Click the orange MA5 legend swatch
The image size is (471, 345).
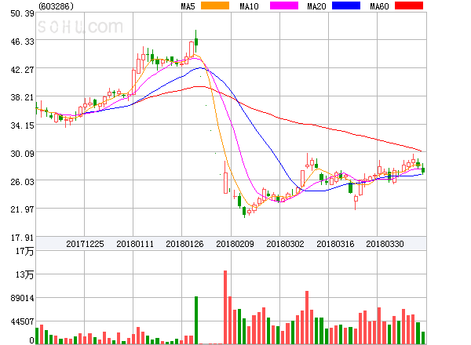point(215,5)
